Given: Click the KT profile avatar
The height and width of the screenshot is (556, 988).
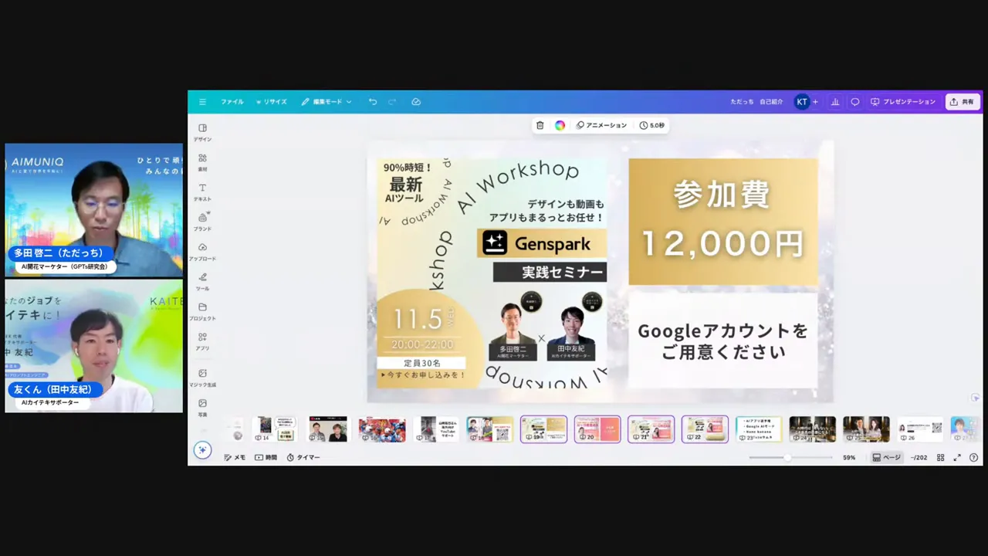Looking at the screenshot, I should [802, 102].
